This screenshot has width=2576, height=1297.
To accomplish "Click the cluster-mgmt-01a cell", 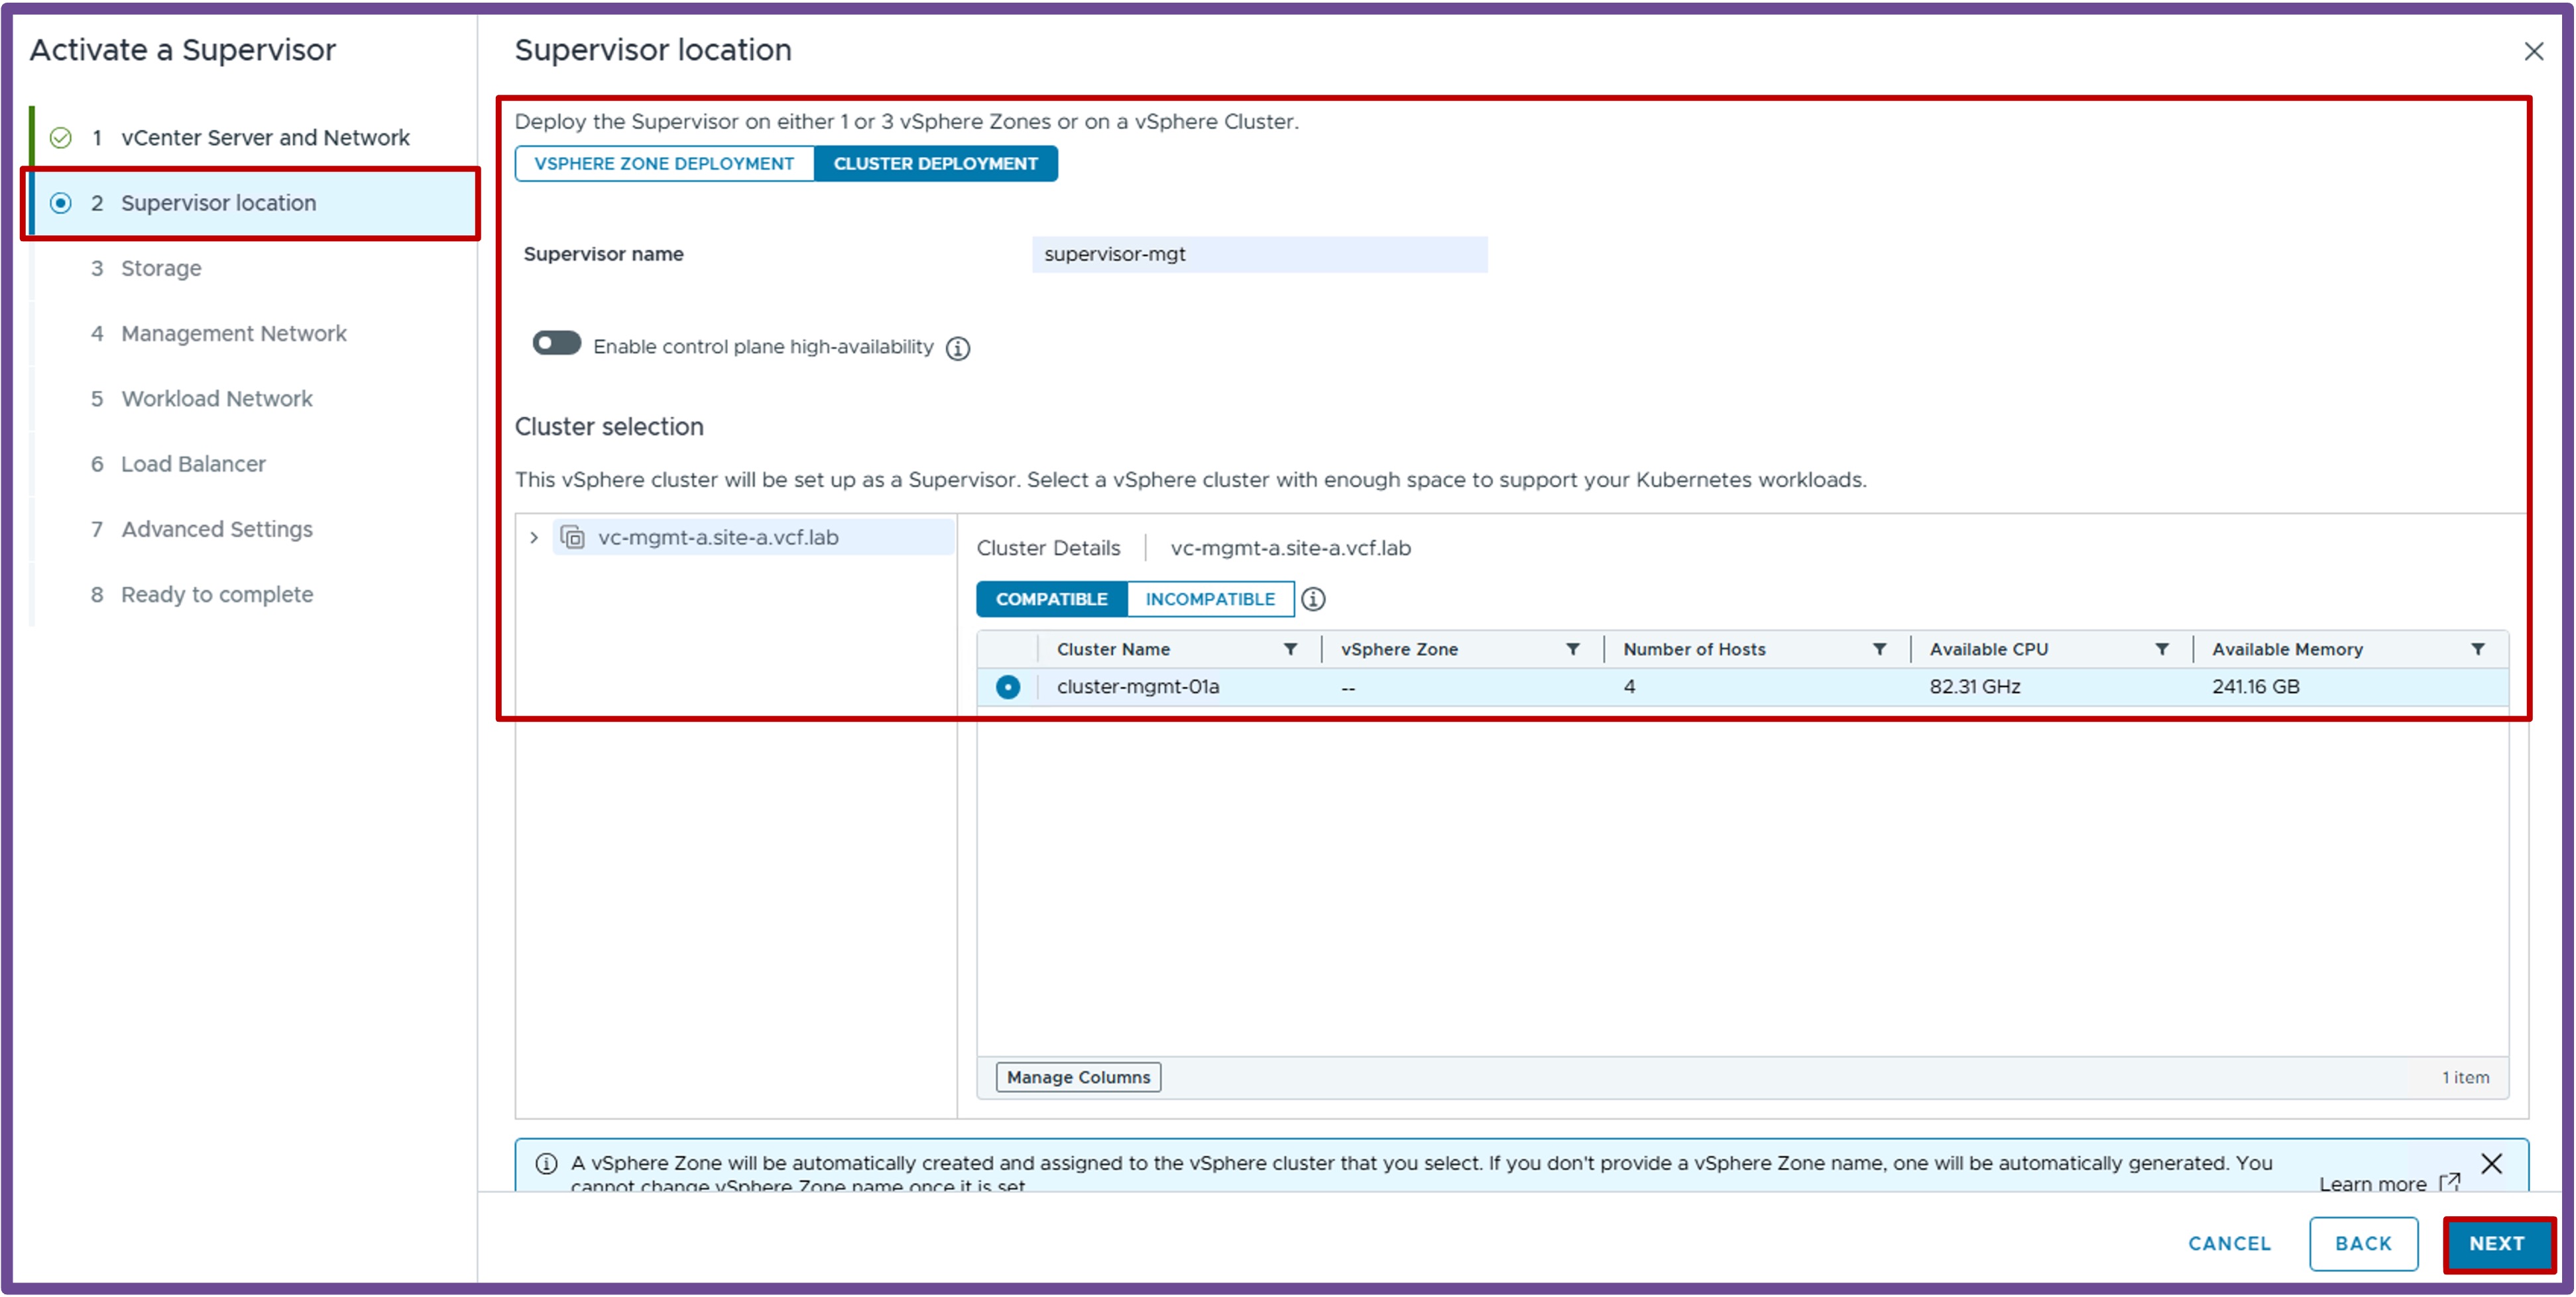I will click(1138, 687).
